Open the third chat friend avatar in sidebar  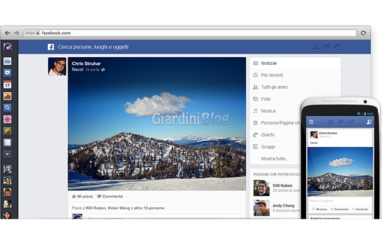(x=7, y=192)
